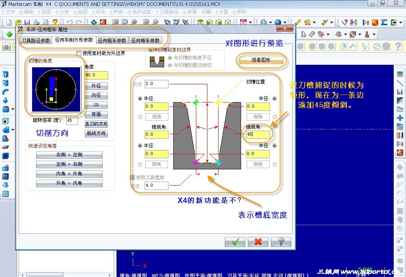The image size is (406, 277).
Task: Toggle the 使用素材做为外边界 checkbox
Action: (79, 53)
